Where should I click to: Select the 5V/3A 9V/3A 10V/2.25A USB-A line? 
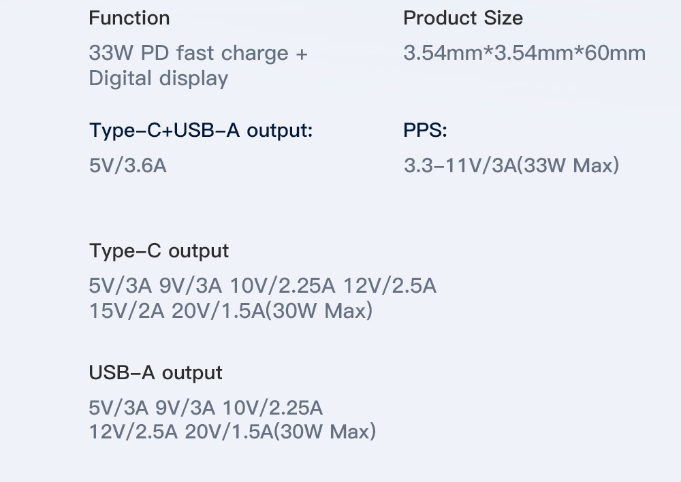click(x=206, y=408)
